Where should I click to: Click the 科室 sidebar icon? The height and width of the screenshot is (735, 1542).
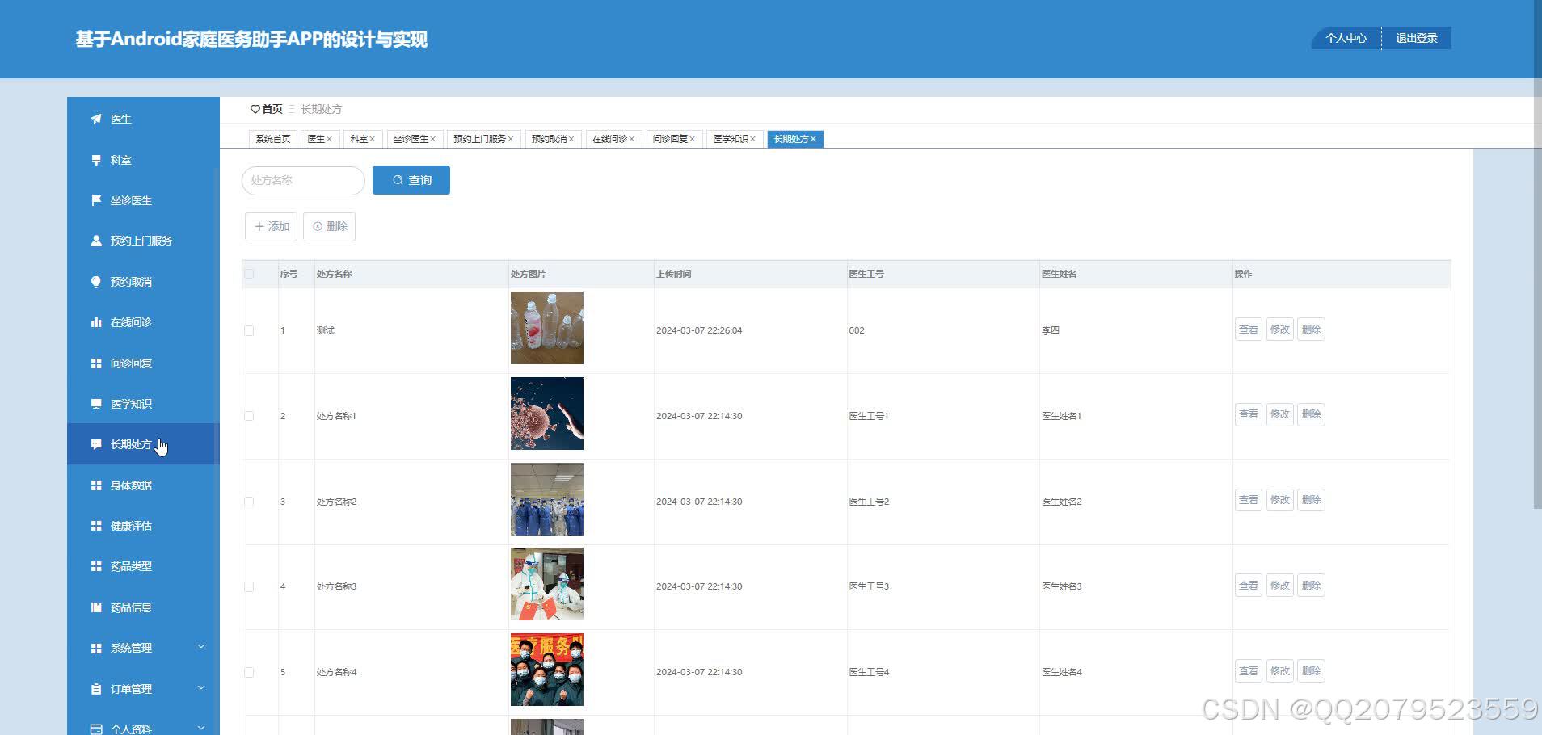tap(96, 160)
